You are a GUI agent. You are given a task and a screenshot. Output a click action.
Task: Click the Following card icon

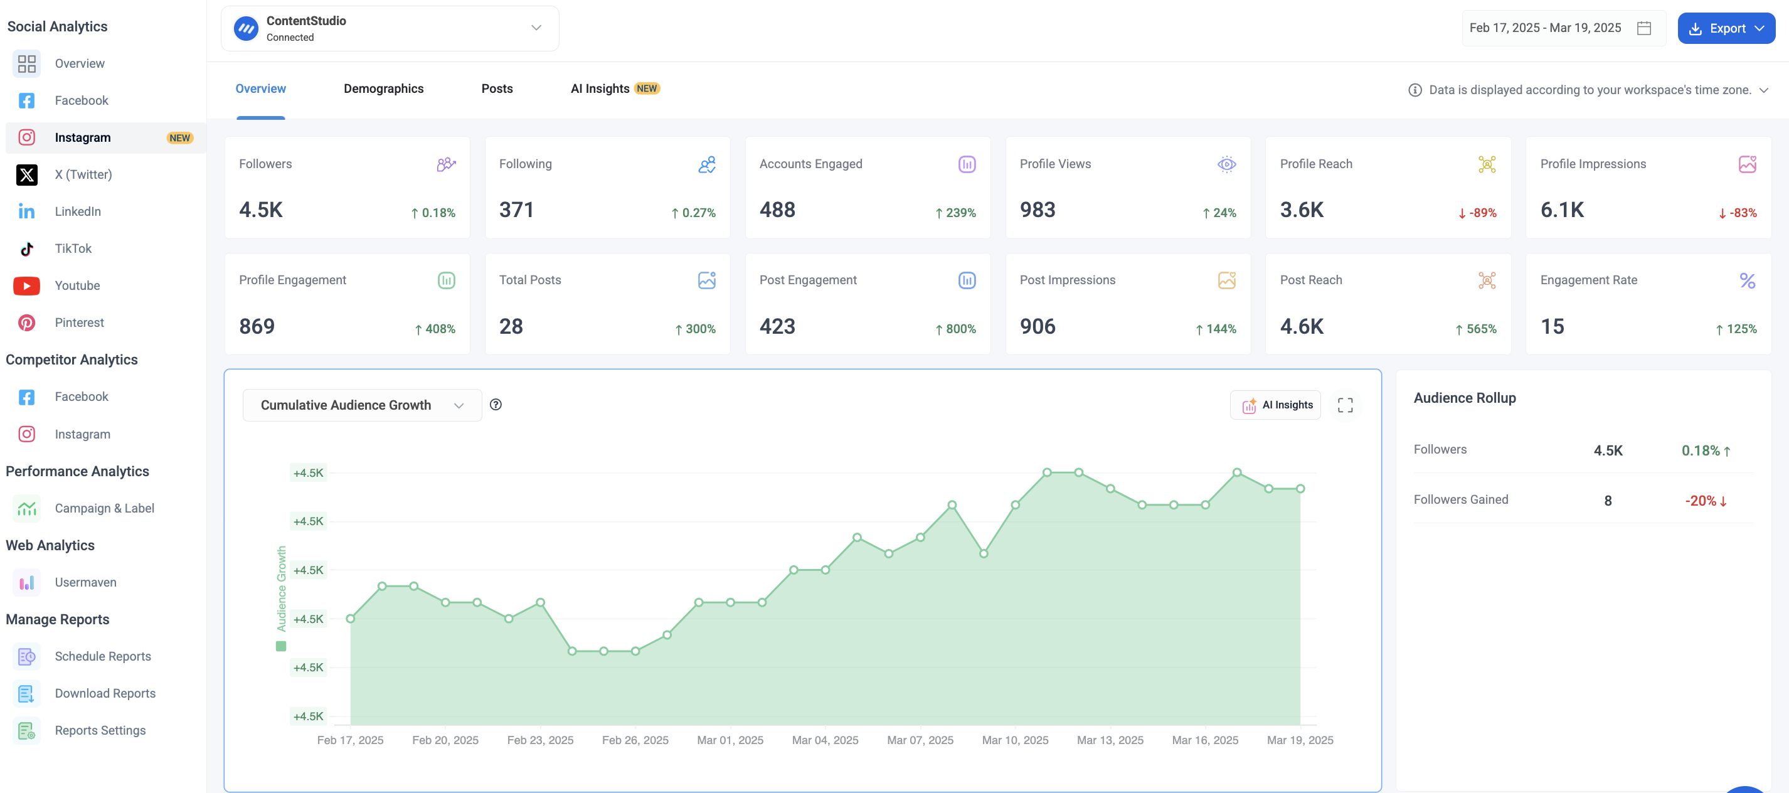pyautogui.click(x=706, y=164)
